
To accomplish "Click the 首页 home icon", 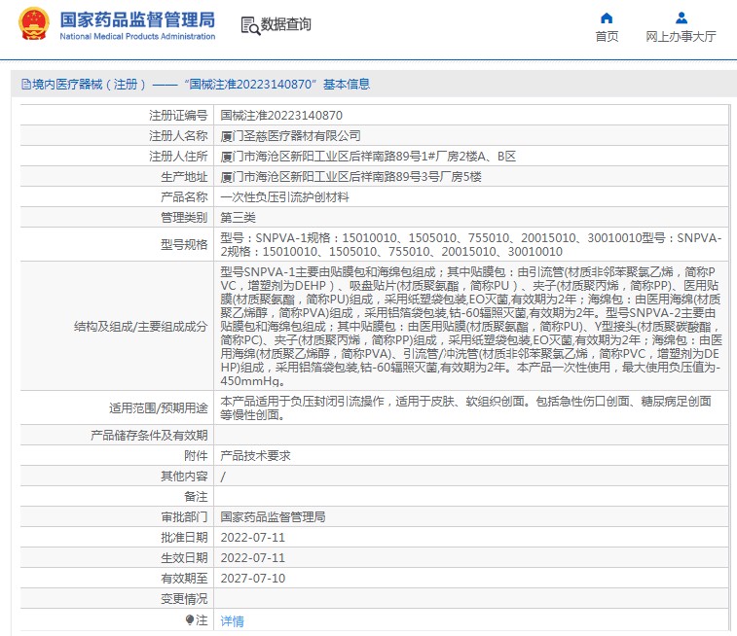I will point(607,18).
